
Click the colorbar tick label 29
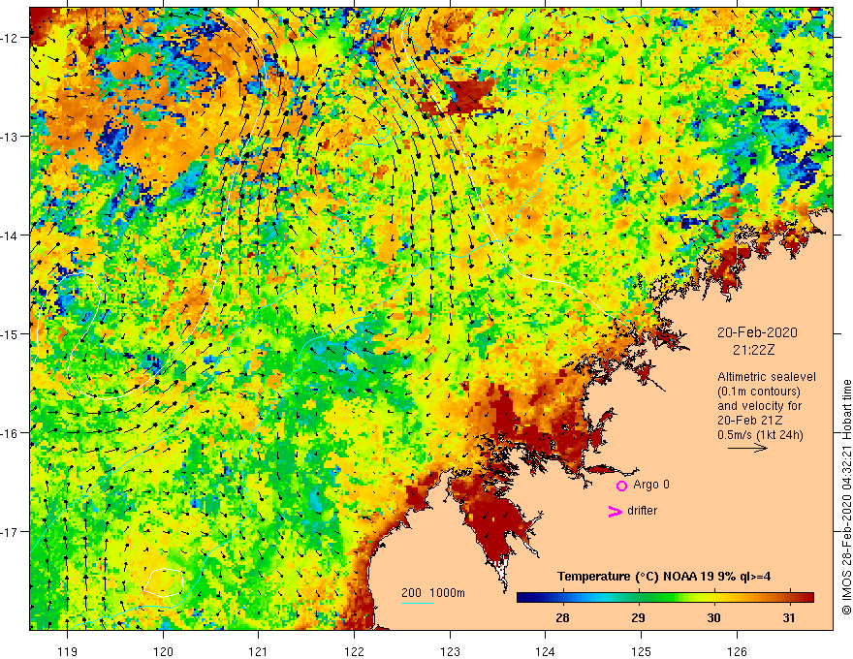click(x=638, y=617)
